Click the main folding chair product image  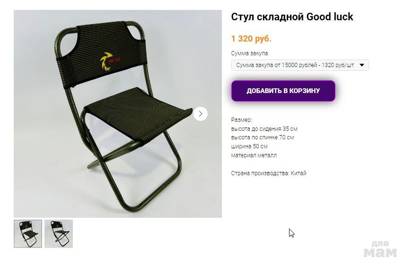pos(118,114)
